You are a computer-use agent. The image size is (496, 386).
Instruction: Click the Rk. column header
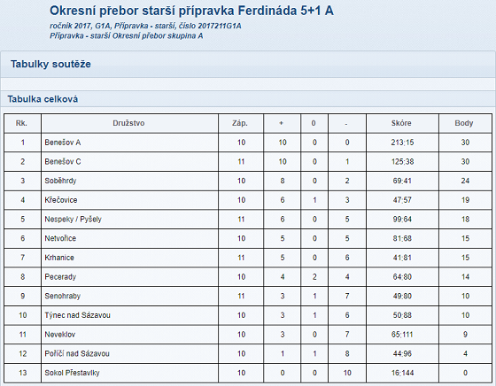pos(21,123)
